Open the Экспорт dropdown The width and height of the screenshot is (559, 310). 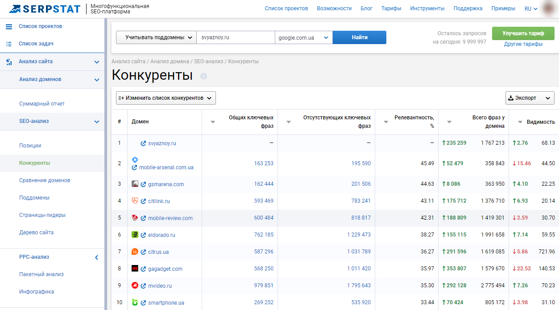tap(530, 98)
